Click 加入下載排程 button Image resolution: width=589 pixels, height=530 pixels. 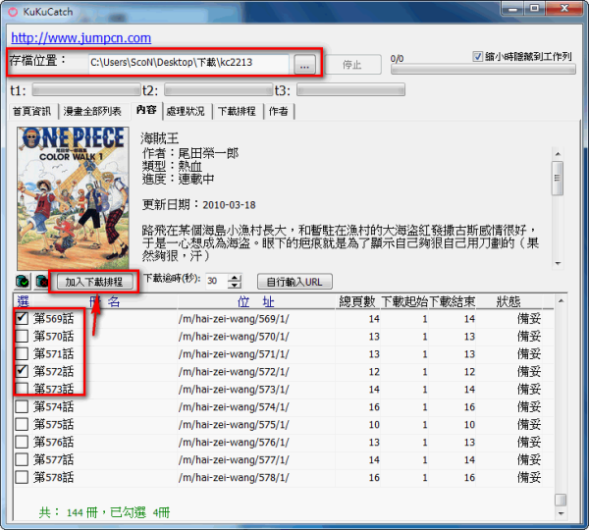pyautogui.click(x=94, y=282)
